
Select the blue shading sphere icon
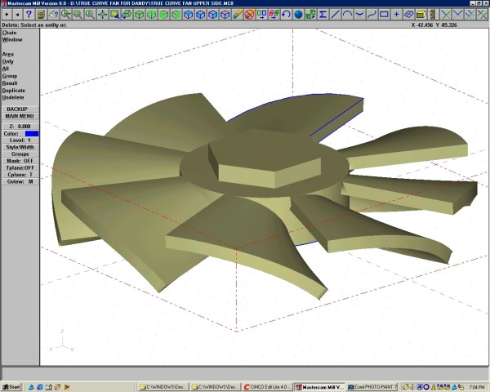298,14
